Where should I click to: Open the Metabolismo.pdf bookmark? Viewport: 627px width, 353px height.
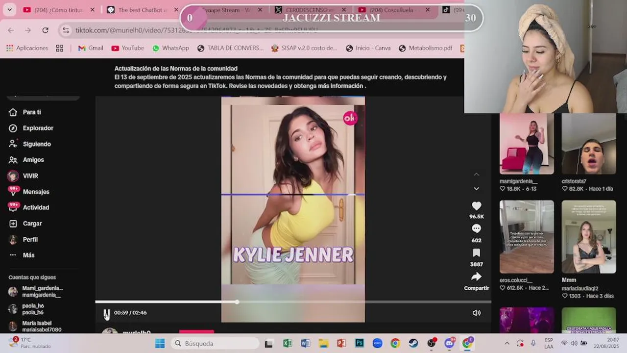(x=425, y=48)
